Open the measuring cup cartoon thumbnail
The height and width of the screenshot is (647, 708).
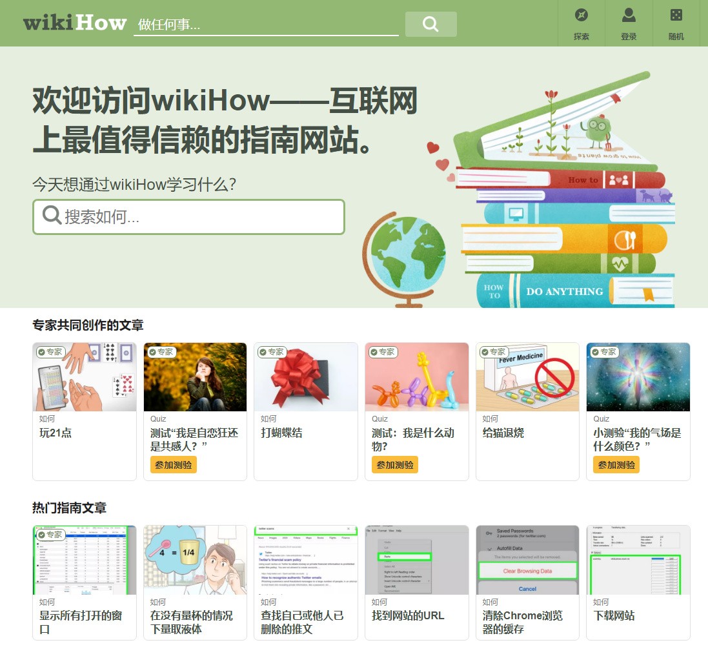click(x=195, y=560)
